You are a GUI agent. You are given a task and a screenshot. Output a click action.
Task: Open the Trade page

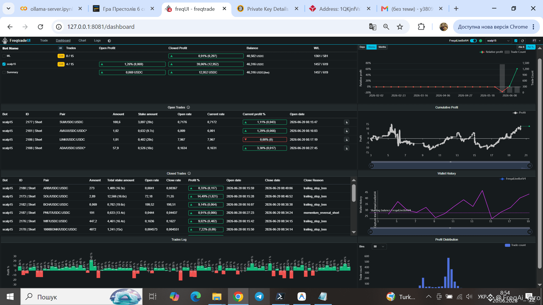pos(44,41)
